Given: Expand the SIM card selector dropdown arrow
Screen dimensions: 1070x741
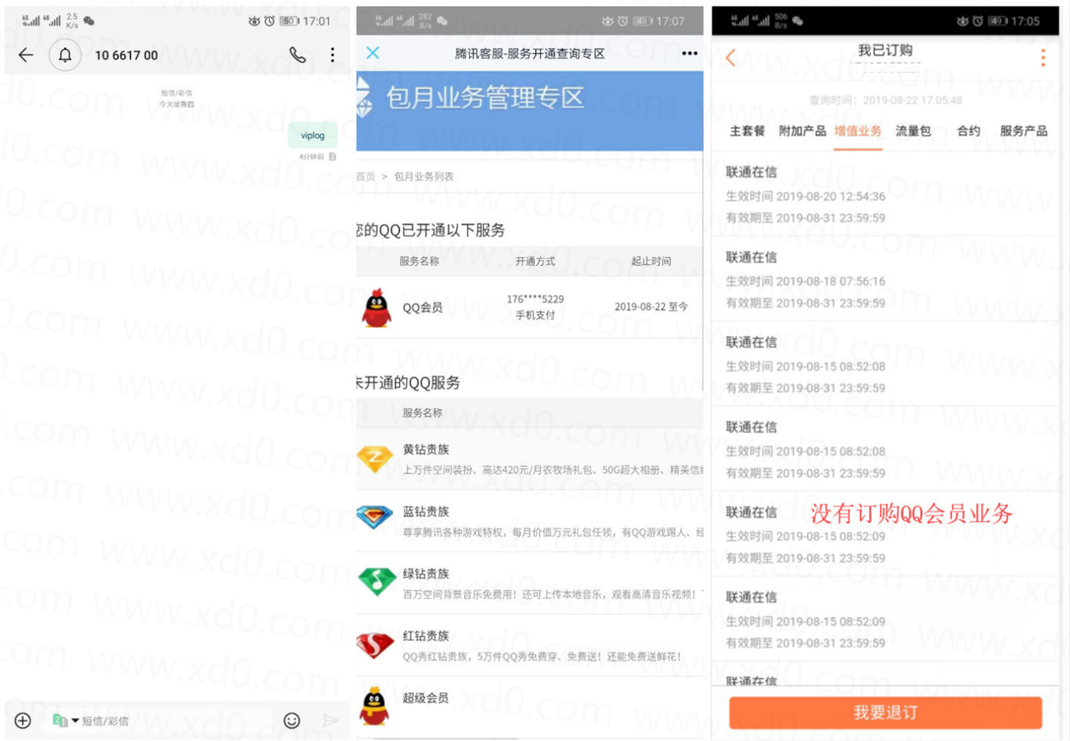Looking at the screenshot, I should [x=75, y=720].
